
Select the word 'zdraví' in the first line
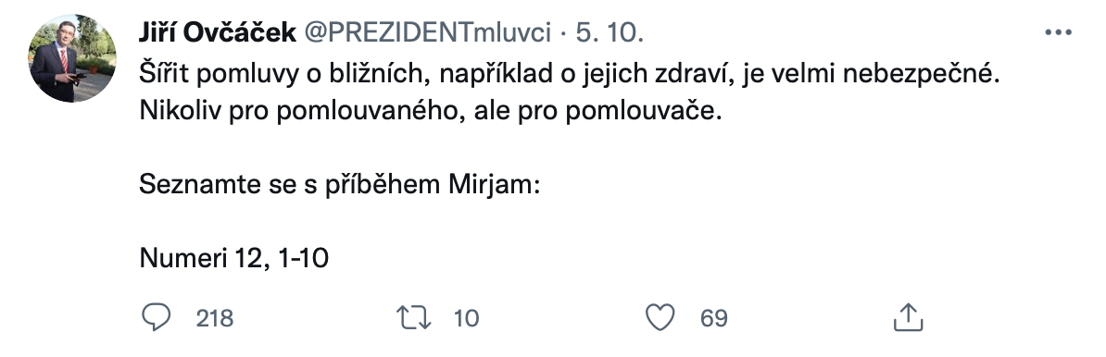(694, 75)
